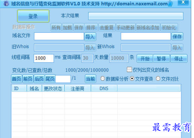Enable the 仅列出变化的域名 checkbox
This screenshot has height=138, width=194.
pos(129,70)
